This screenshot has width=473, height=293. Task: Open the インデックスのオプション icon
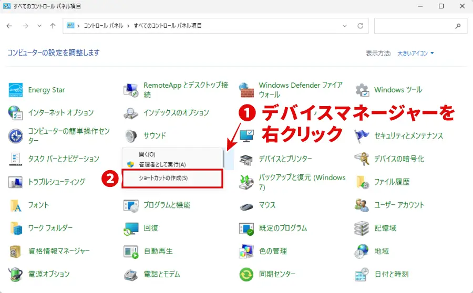[x=131, y=113]
